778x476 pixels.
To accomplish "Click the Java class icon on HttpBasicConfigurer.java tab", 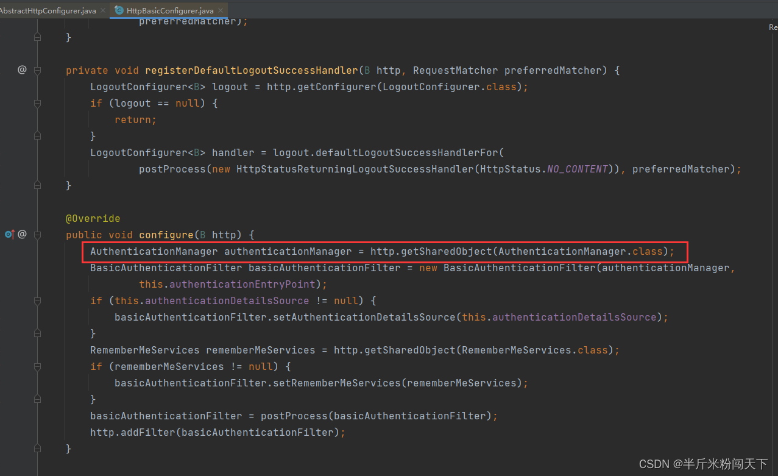I will (x=120, y=10).
